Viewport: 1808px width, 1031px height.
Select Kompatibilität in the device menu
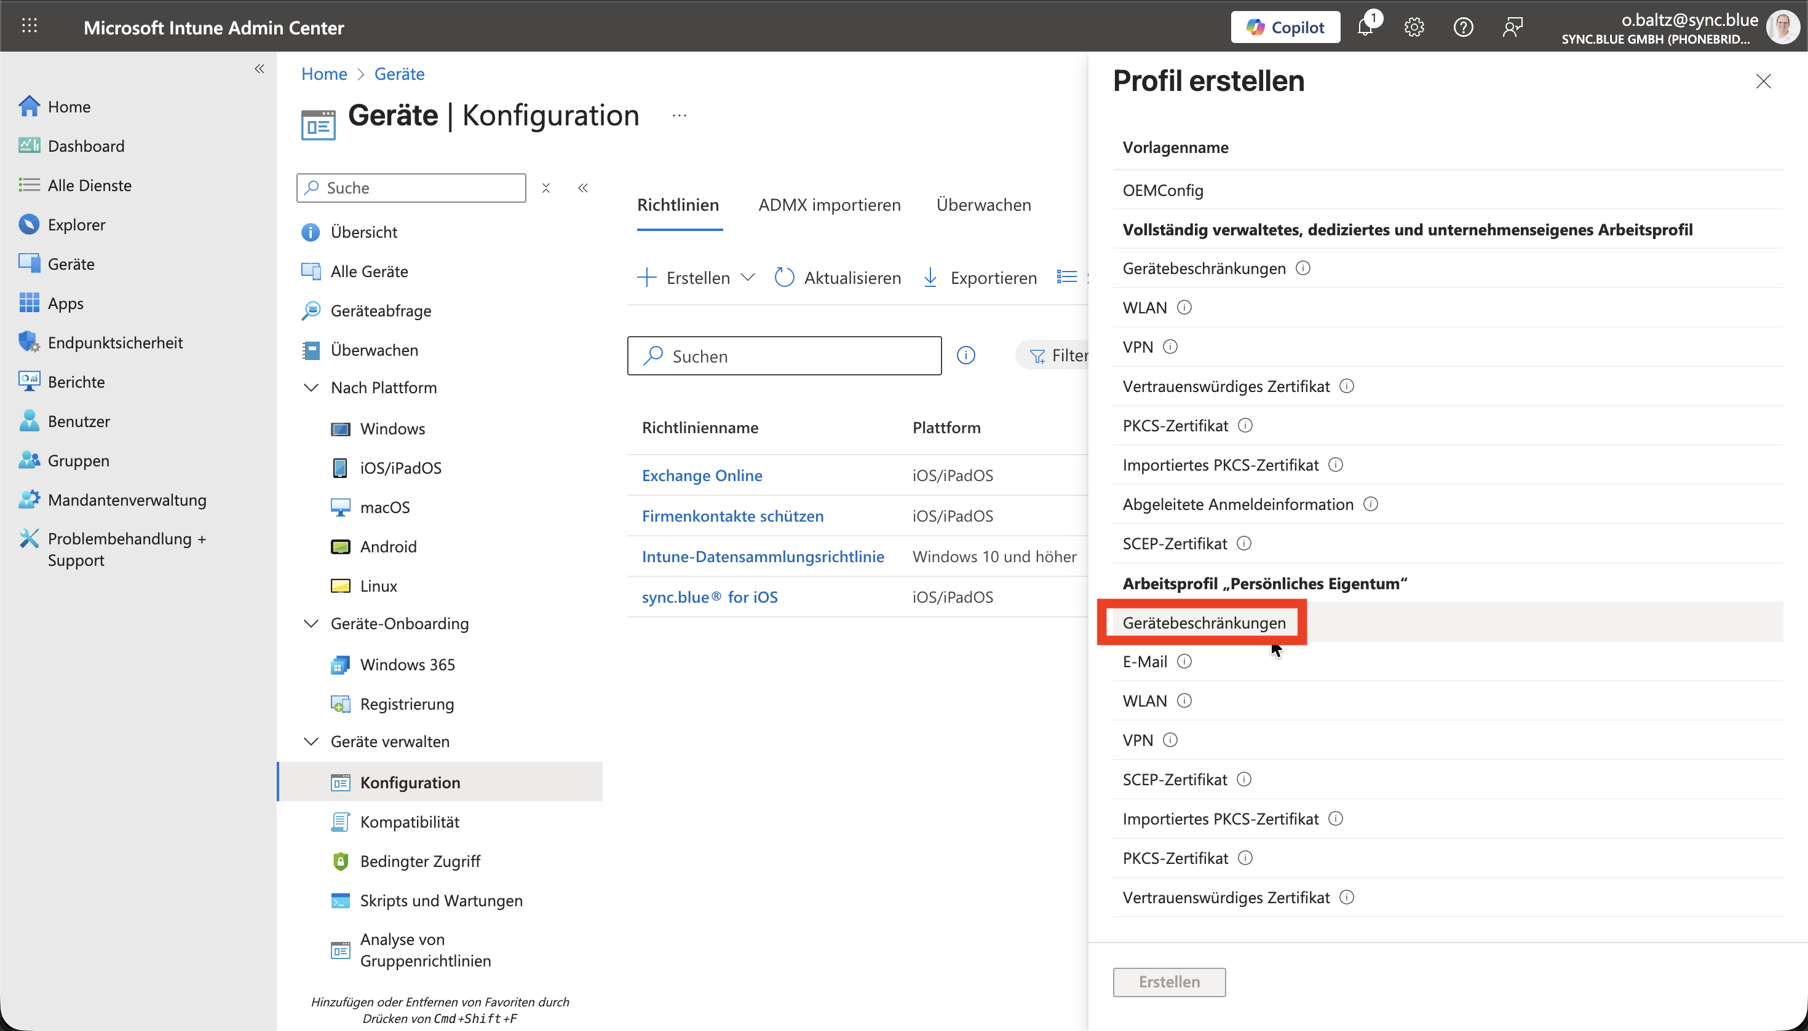(x=409, y=821)
